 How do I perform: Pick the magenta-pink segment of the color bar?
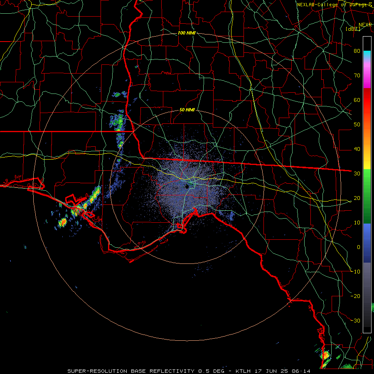[x=367, y=74]
